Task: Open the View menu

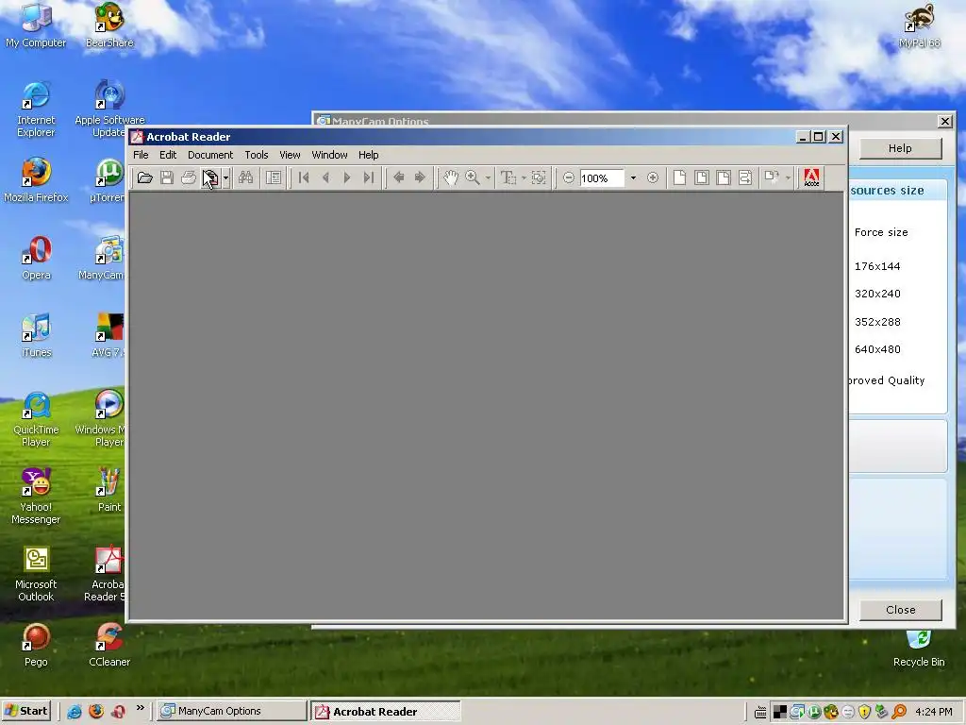Action: [x=290, y=155]
